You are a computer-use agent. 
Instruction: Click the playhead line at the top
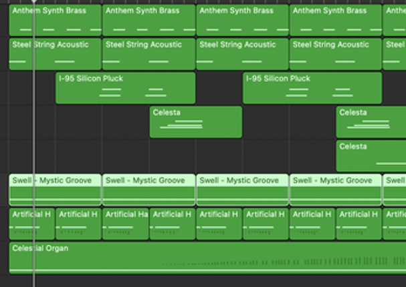[x=34, y=3]
